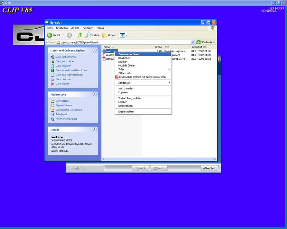Expand the address bar dropdown
This screenshot has width=287, height=229.
pos(193,42)
